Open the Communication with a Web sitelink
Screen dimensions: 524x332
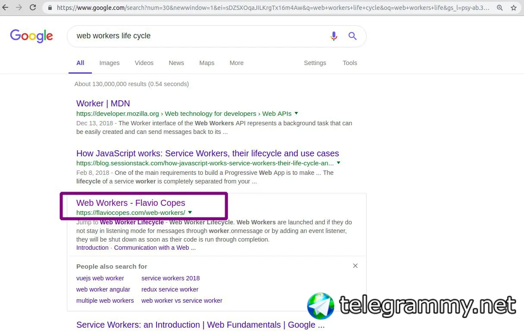coord(155,248)
